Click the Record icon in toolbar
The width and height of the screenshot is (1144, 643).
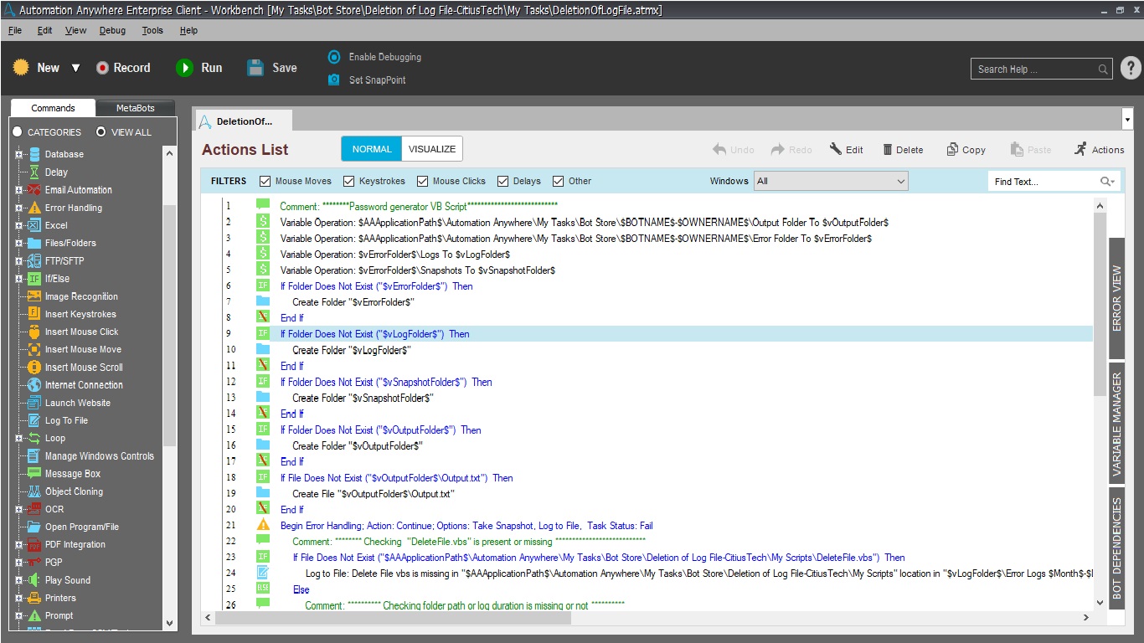click(x=102, y=68)
